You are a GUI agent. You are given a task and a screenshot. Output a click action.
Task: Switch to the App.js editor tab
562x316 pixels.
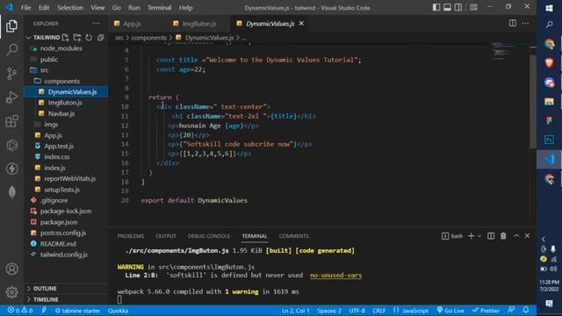(x=132, y=24)
